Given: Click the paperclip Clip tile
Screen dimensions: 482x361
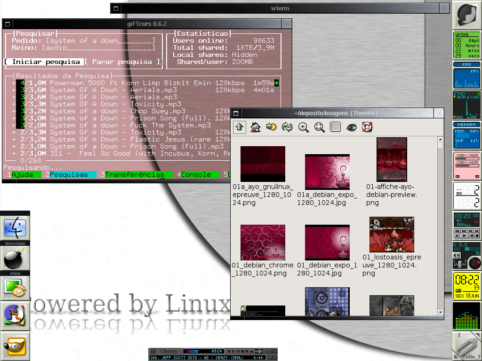Looking at the screenshot, I should [466, 345].
